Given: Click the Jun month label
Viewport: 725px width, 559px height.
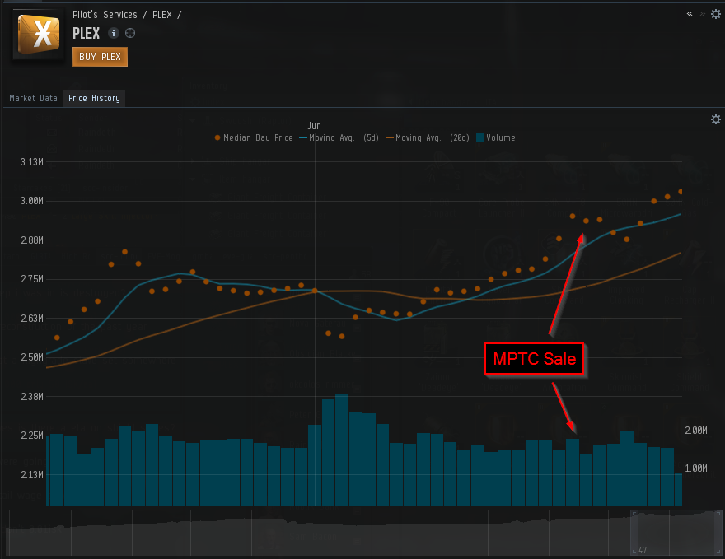Looking at the screenshot, I should (x=315, y=126).
